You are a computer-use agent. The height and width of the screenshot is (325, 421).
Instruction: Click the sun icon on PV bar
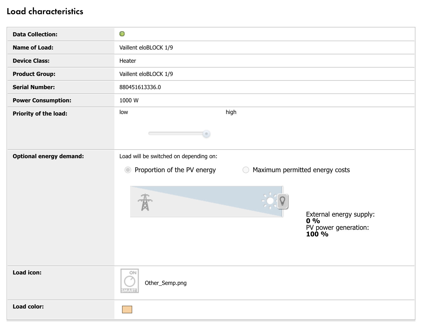[x=269, y=201]
